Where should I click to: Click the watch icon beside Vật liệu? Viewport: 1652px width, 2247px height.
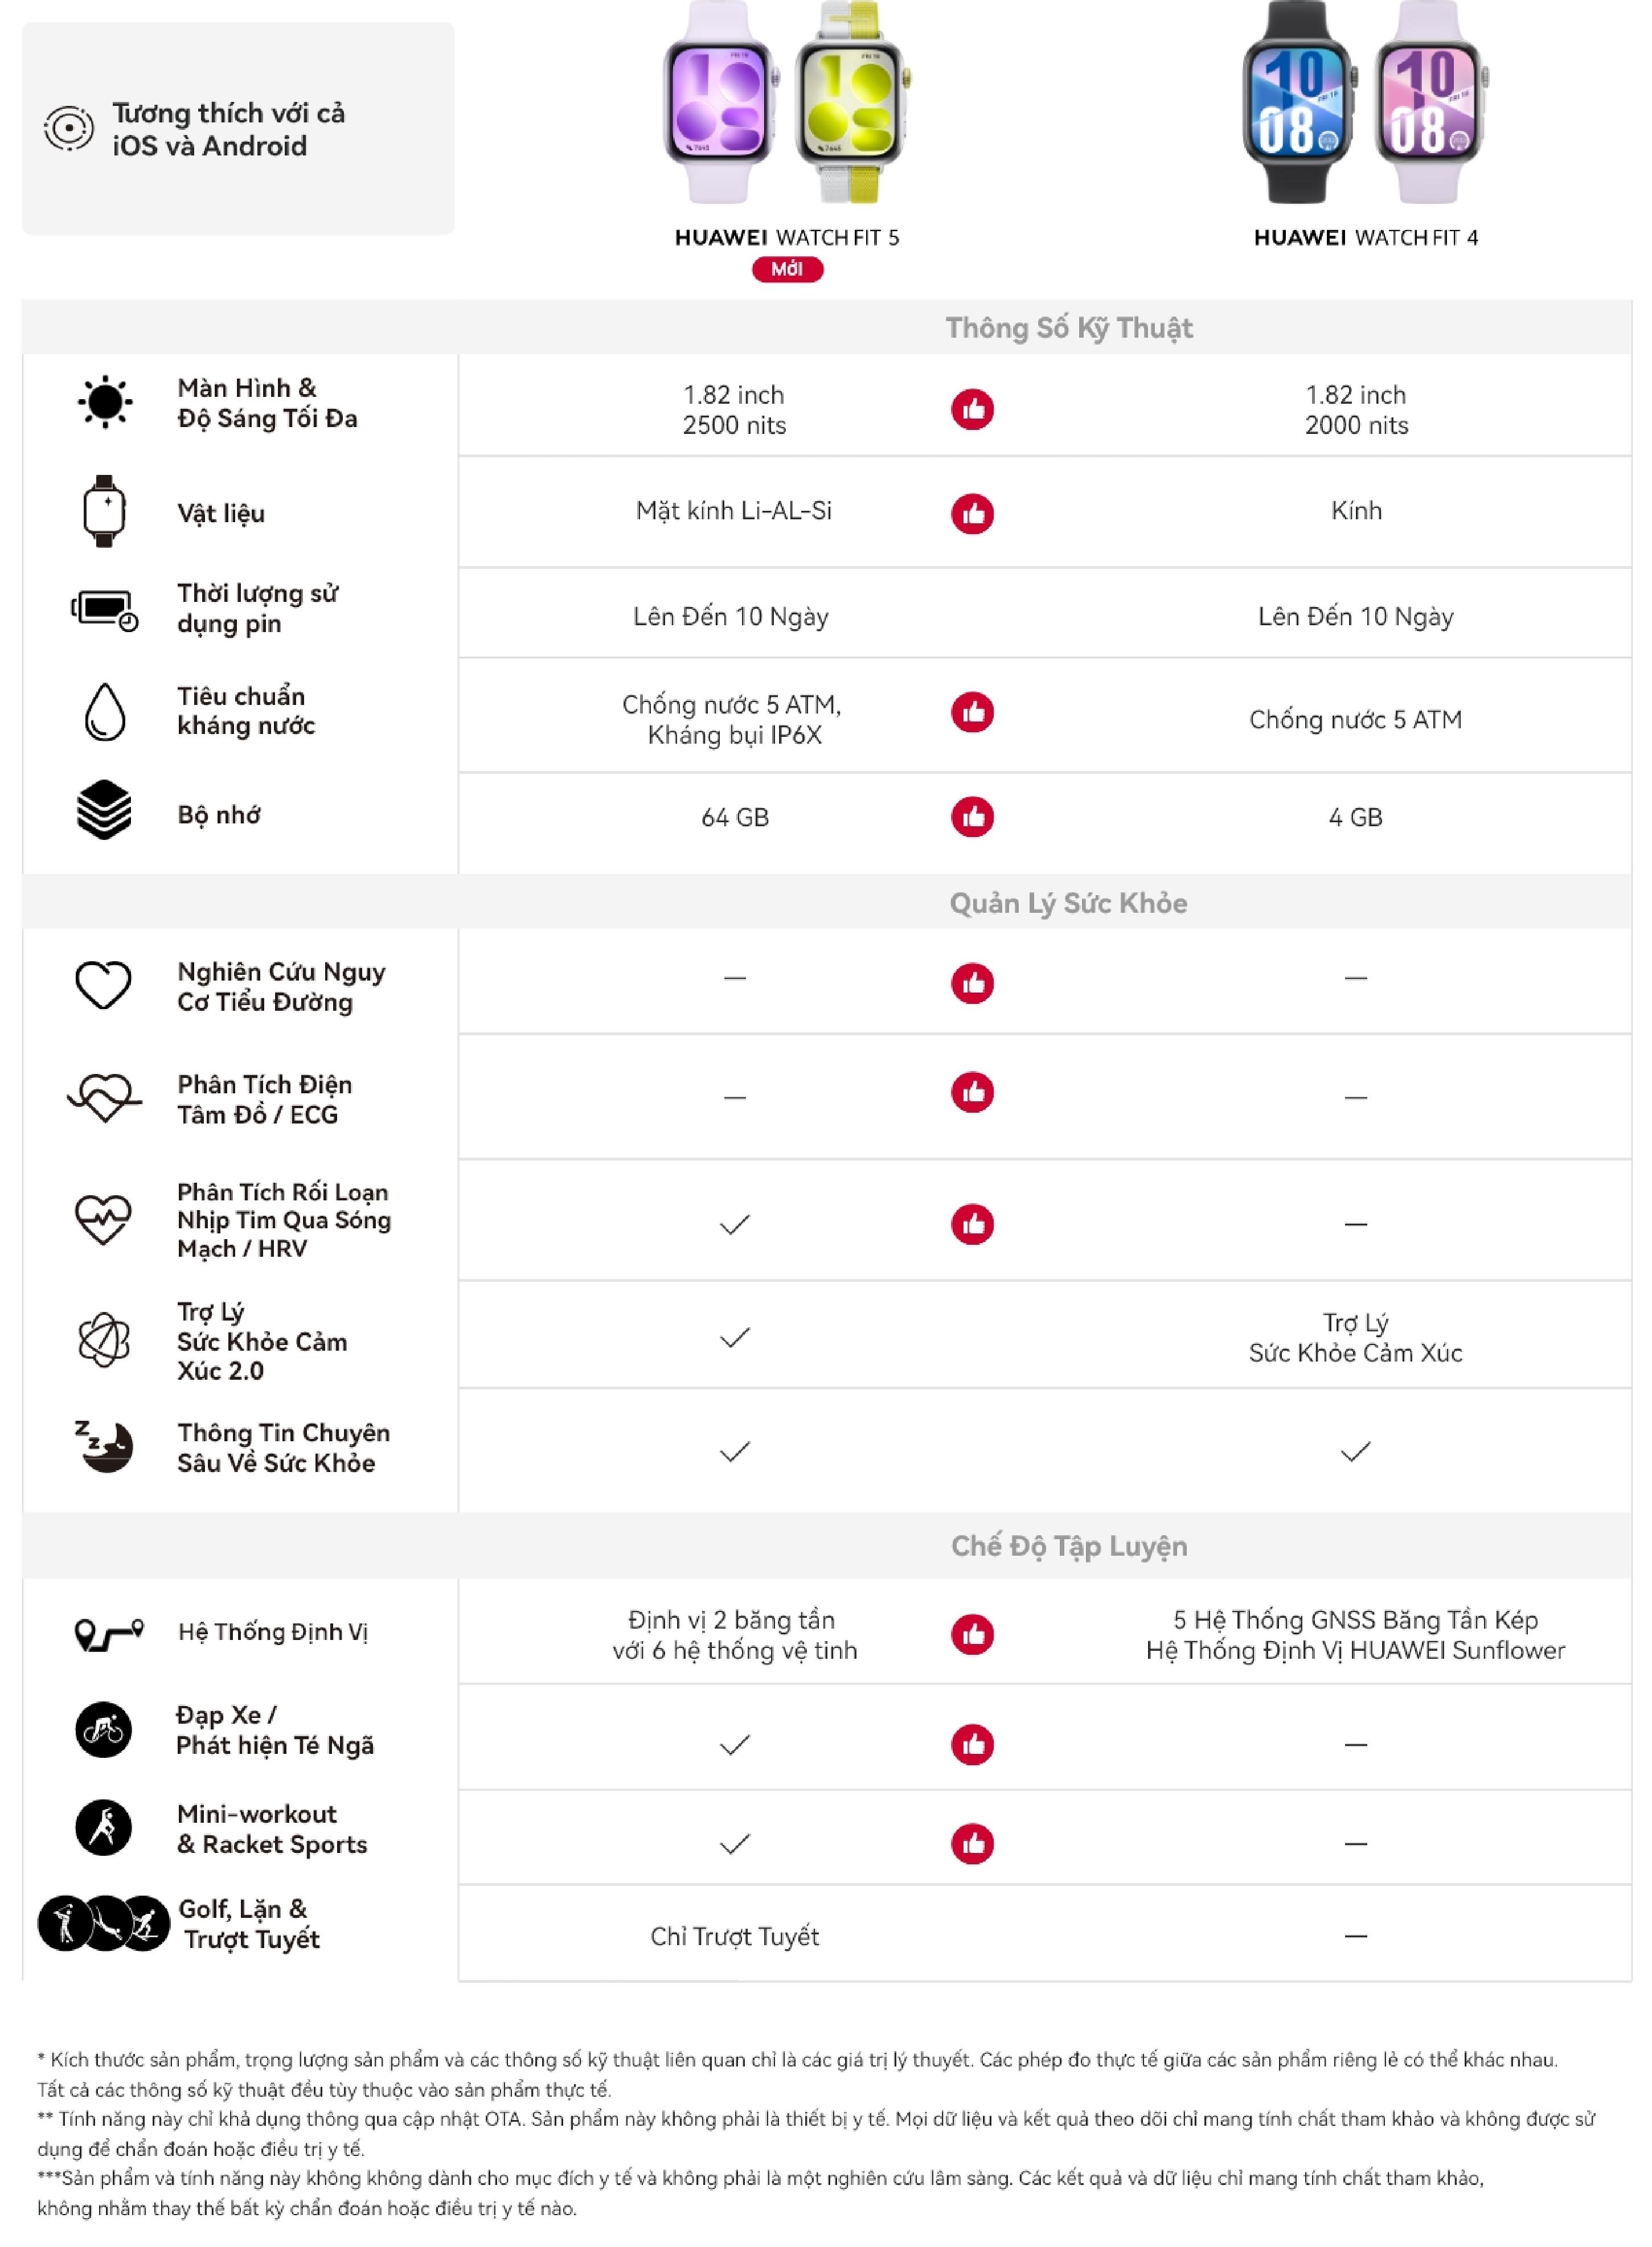pyautogui.click(x=104, y=511)
